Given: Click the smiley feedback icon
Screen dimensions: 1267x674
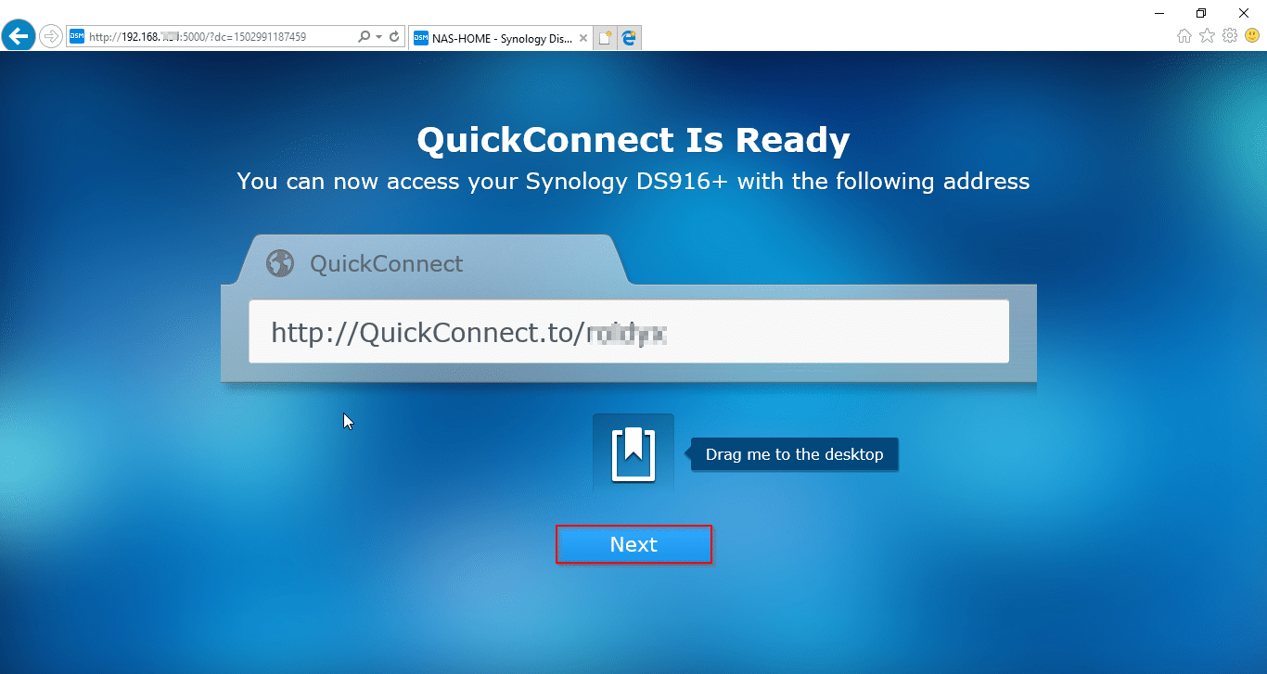Looking at the screenshot, I should 1253,36.
